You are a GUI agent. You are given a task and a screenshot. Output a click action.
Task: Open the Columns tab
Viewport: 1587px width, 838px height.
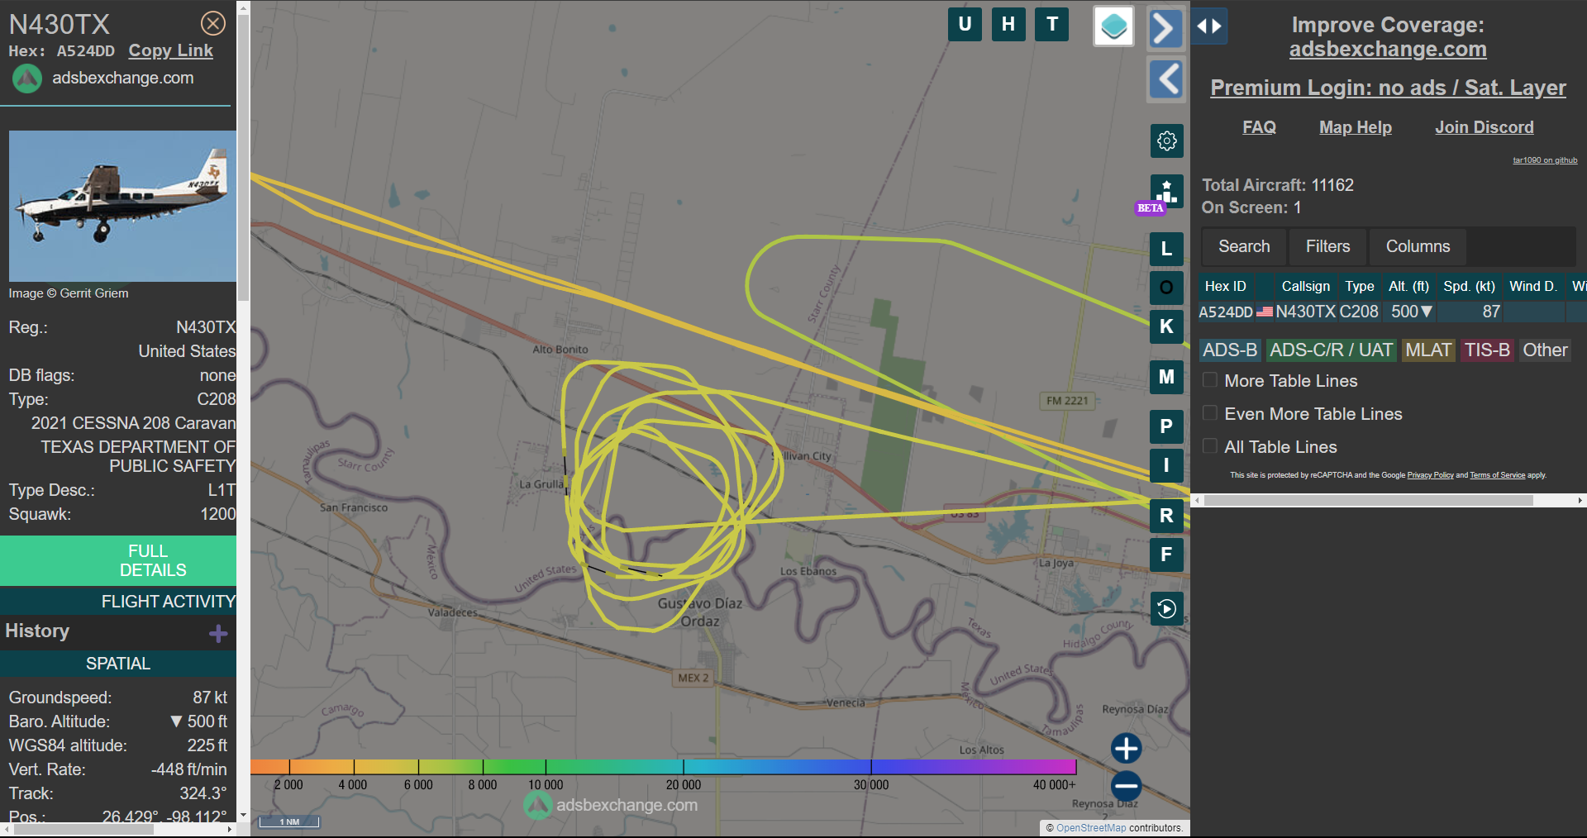1418,246
